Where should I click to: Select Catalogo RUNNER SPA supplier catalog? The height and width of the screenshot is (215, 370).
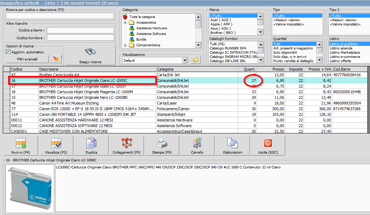228,48
